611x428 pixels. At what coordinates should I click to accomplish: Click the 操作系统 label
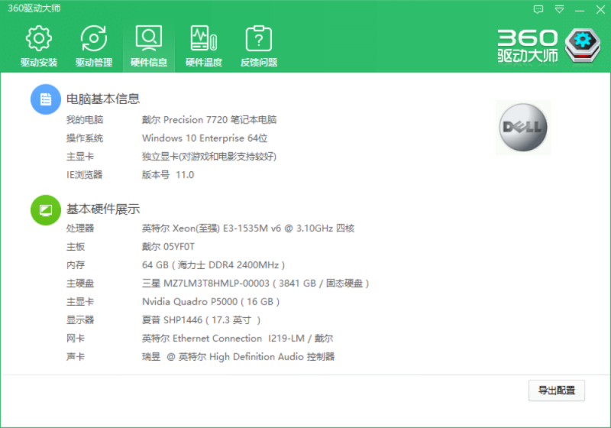85,138
